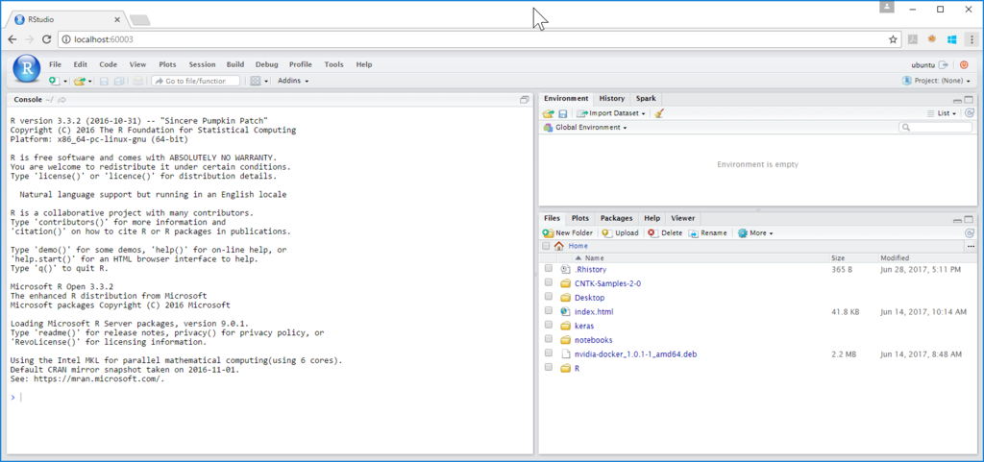The height and width of the screenshot is (462, 984).
Task: Maximize the Console pane
Action: point(525,100)
